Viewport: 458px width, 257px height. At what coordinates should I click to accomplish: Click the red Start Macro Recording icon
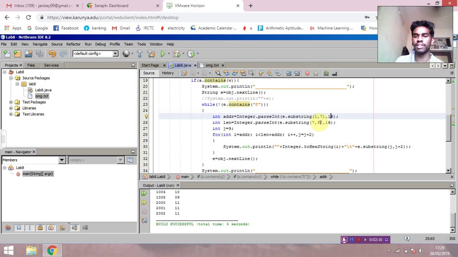coord(307,73)
